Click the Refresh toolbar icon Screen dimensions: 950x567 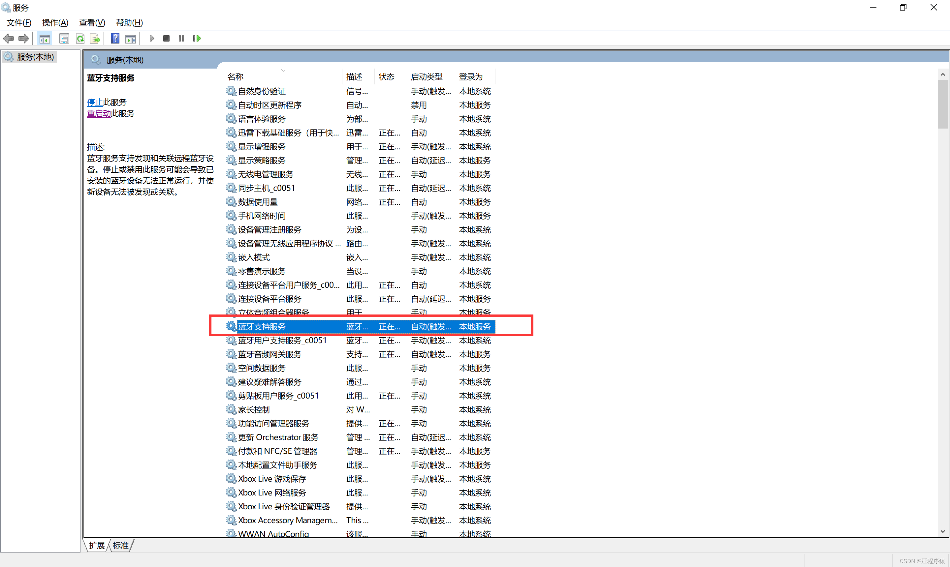[x=80, y=38]
